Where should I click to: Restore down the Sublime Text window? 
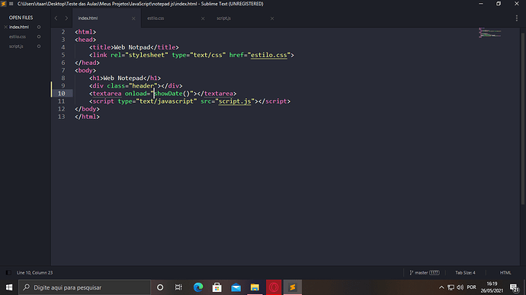(499, 4)
